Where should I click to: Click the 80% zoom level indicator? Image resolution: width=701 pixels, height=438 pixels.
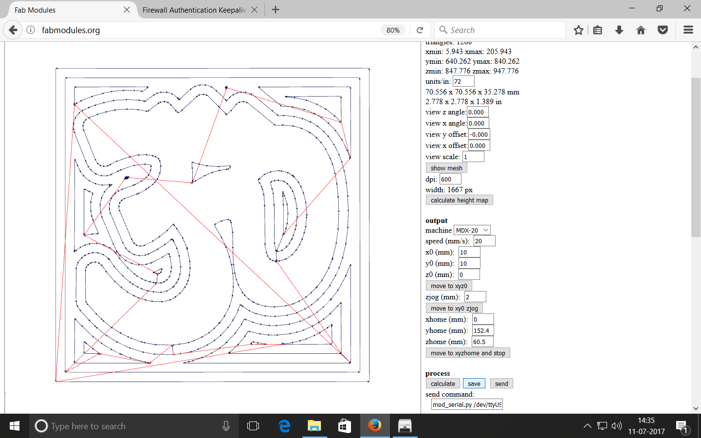(393, 30)
